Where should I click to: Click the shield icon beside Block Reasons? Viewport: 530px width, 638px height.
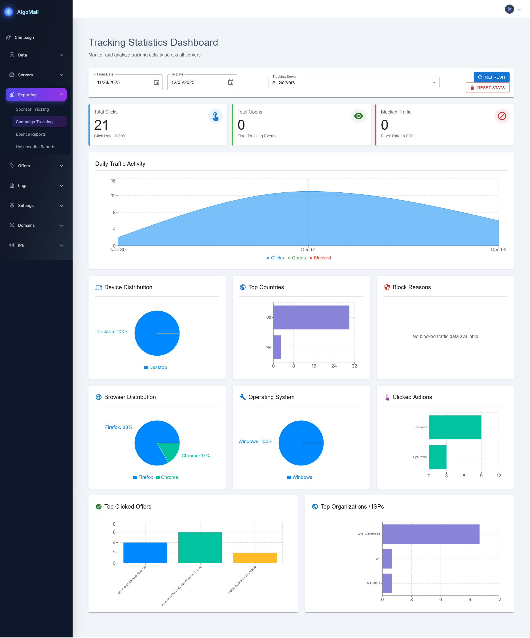pyautogui.click(x=387, y=287)
